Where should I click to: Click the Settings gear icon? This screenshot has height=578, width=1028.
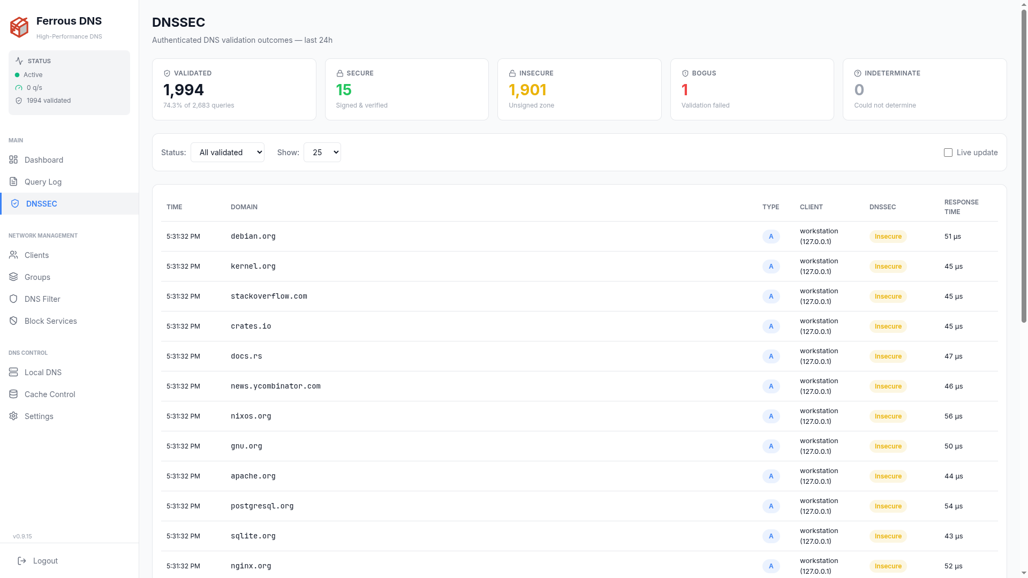pyautogui.click(x=13, y=416)
